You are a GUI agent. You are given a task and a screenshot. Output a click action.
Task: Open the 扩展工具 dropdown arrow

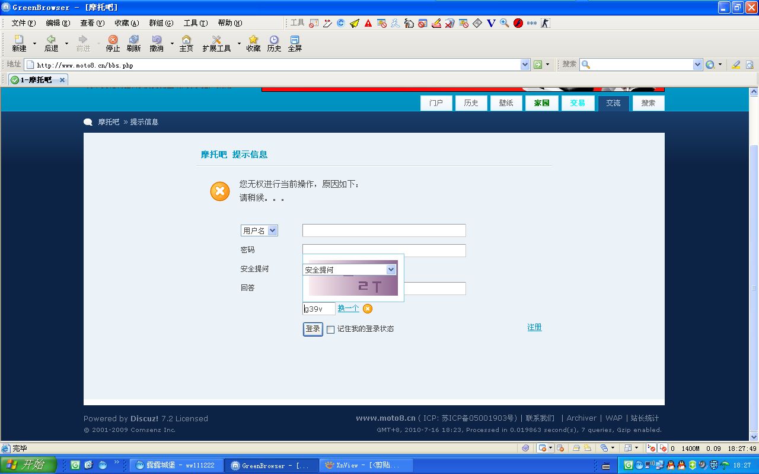tap(239, 43)
